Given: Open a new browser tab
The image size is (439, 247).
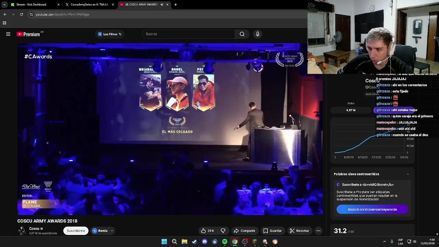Looking at the screenshot, I should click(176, 4).
